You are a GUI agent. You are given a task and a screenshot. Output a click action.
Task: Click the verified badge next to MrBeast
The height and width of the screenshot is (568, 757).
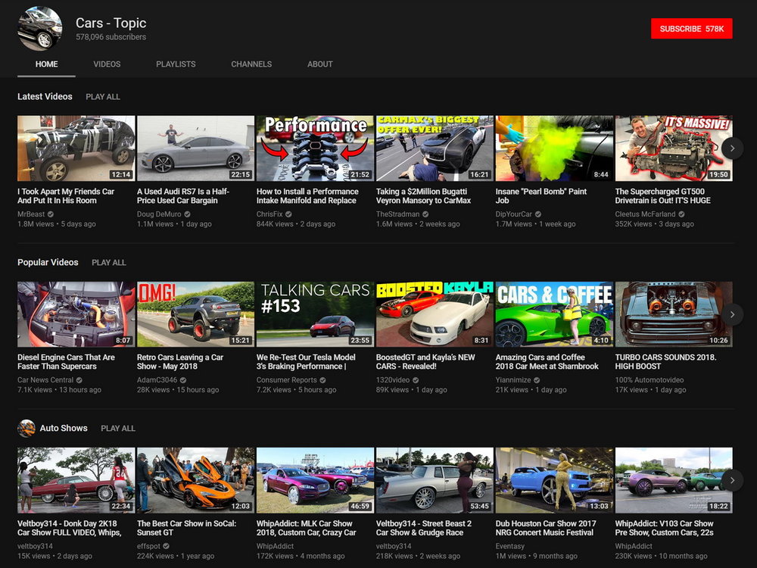(x=51, y=214)
